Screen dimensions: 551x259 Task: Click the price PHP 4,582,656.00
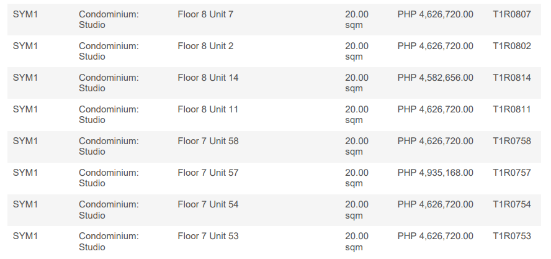click(x=435, y=78)
